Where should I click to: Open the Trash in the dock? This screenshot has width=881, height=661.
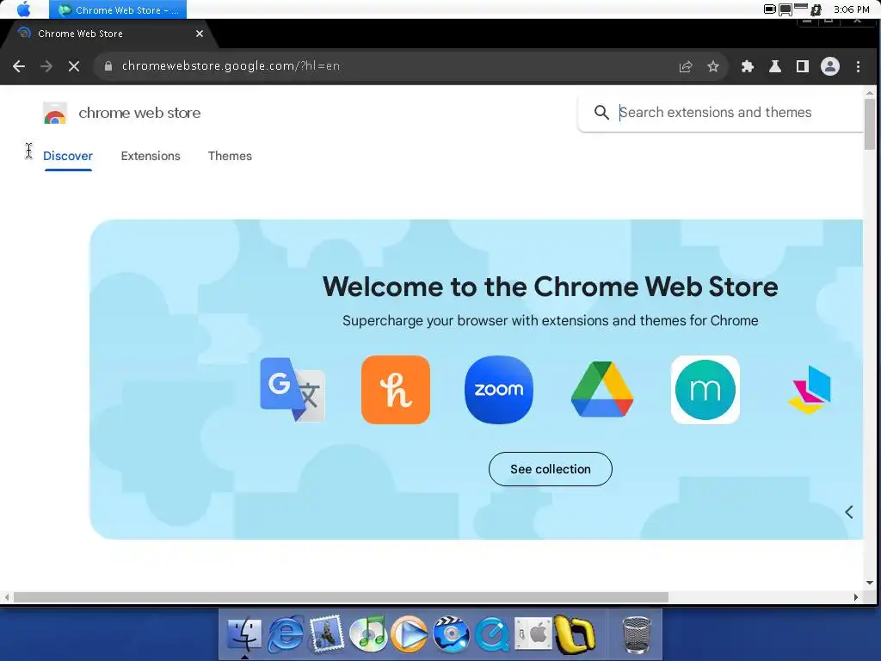(637, 635)
